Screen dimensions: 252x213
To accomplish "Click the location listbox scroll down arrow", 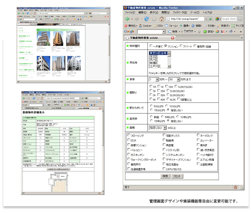I will tap(169, 66).
